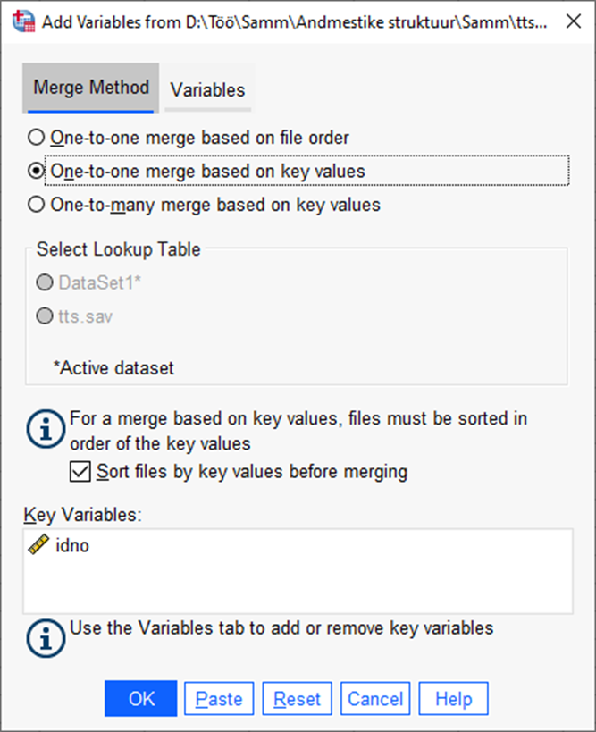Click the scale ruler icon beside idno

[x=38, y=545]
